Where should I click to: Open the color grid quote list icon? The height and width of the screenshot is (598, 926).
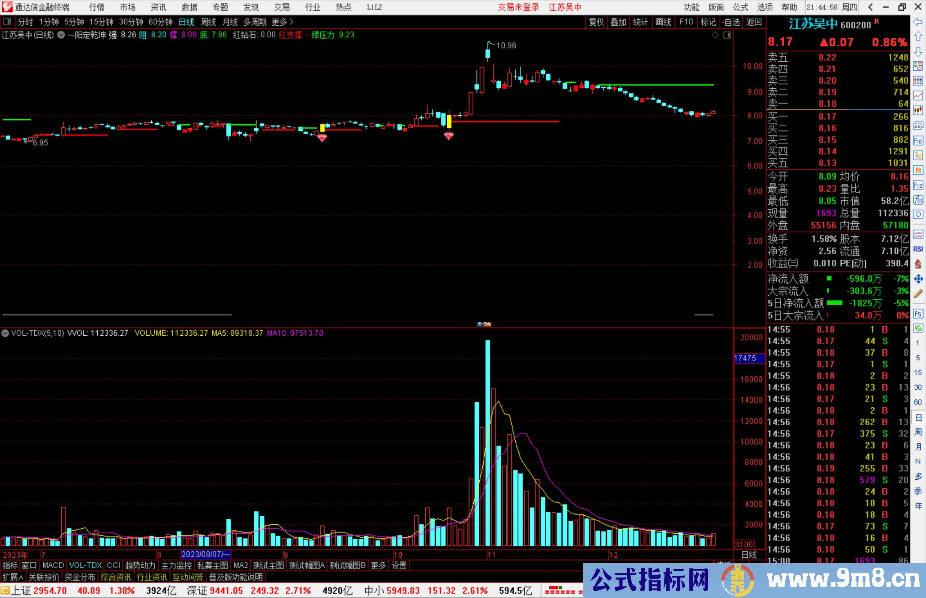point(918,81)
